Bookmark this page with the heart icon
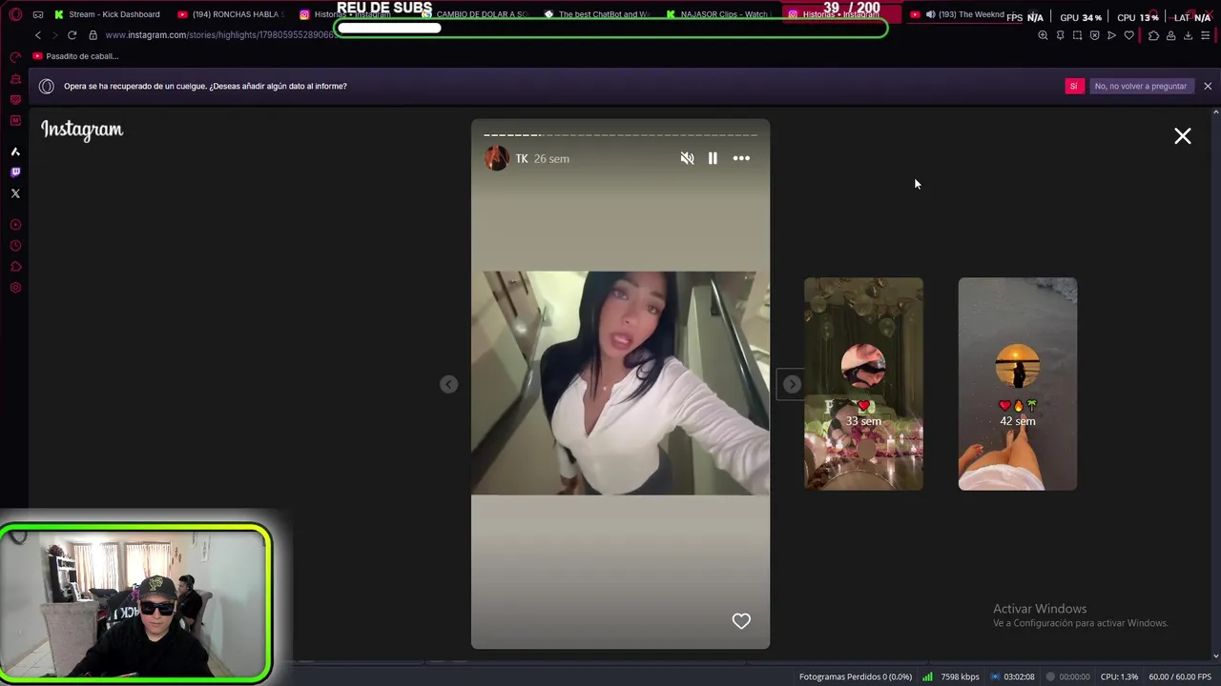 (x=1129, y=35)
